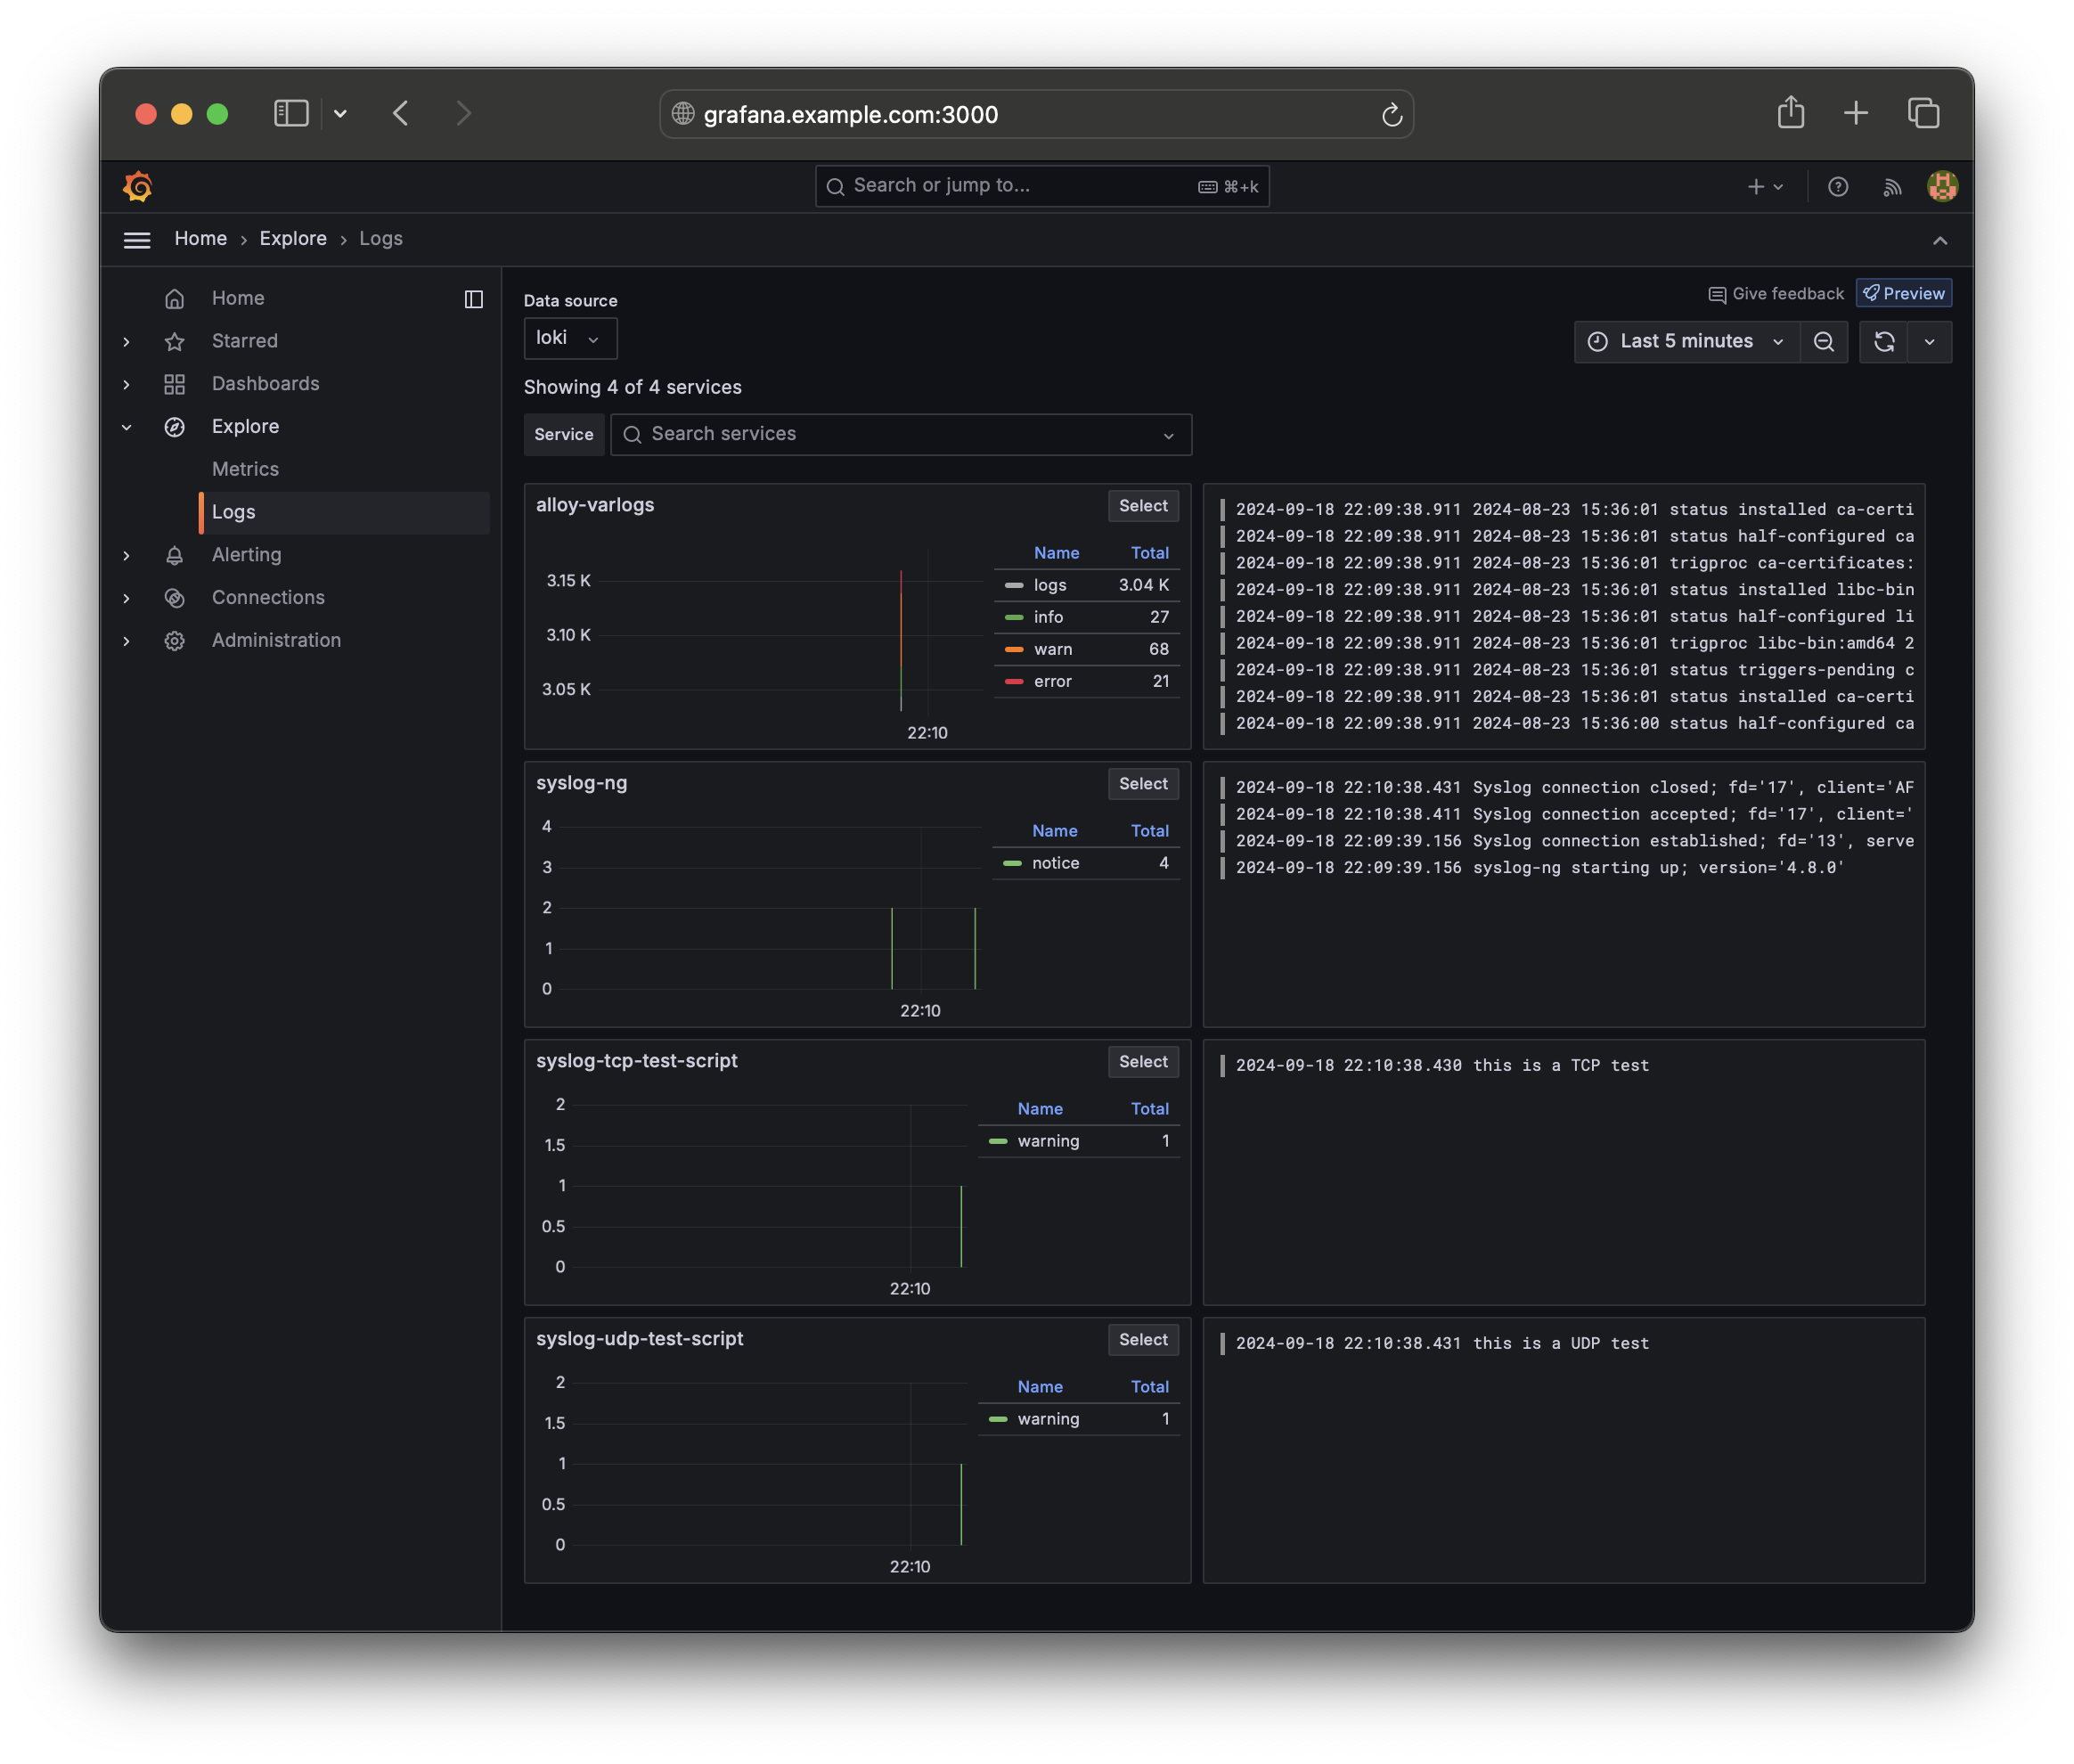Expand the Dashboards sidebar section
This screenshot has height=1764, width=2074.
(x=126, y=384)
